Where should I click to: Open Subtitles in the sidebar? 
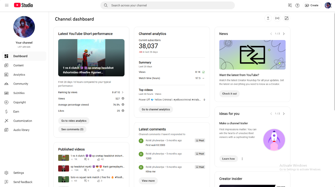[x=24, y=93]
